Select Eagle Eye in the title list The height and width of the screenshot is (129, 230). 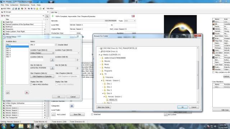(x=9, y=22)
